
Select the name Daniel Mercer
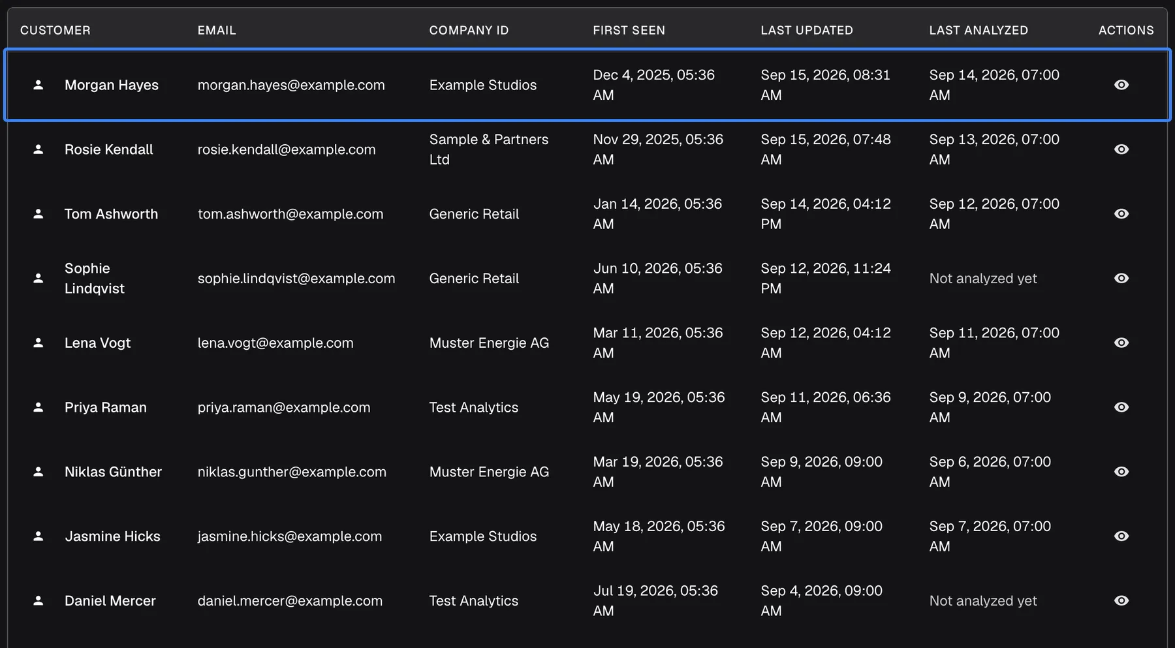110,600
